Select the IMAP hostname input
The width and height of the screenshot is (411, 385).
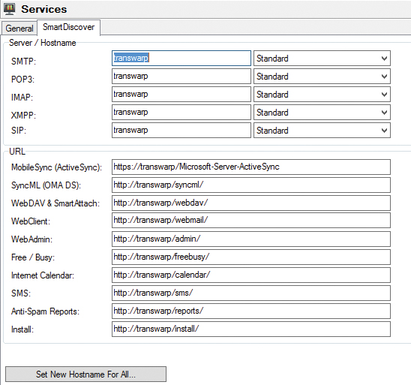point(181,95)
